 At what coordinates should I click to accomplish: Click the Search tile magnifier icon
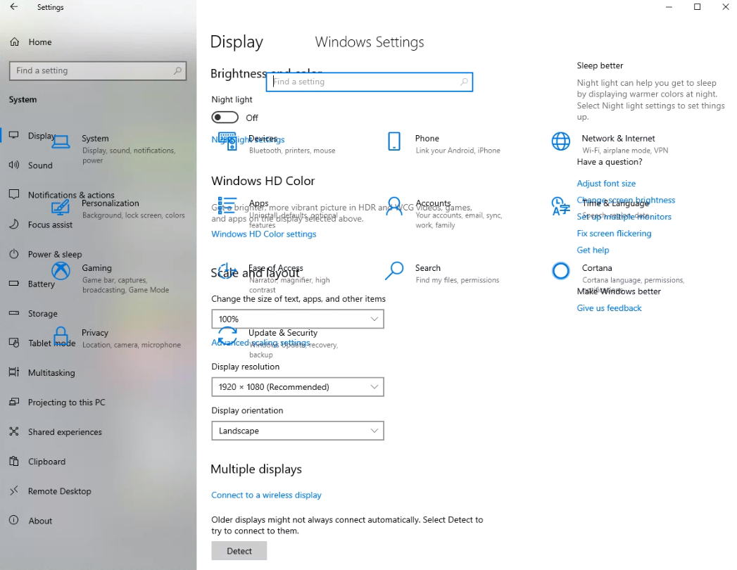(394, 271)
